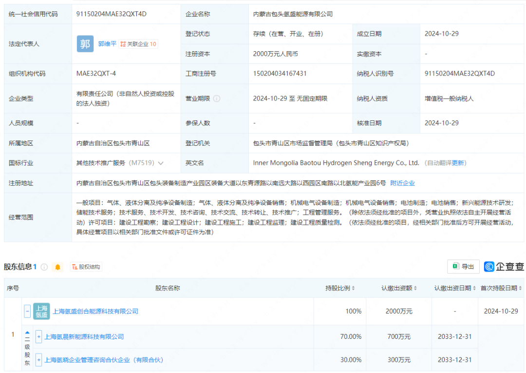Open 股权结构 equity structure view
526x373 pixels.
click(x=86, y=267)
